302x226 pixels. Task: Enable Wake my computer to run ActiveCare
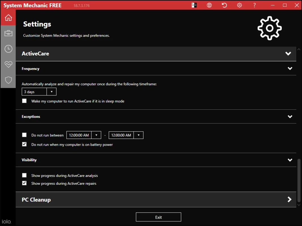click(24, 101)
